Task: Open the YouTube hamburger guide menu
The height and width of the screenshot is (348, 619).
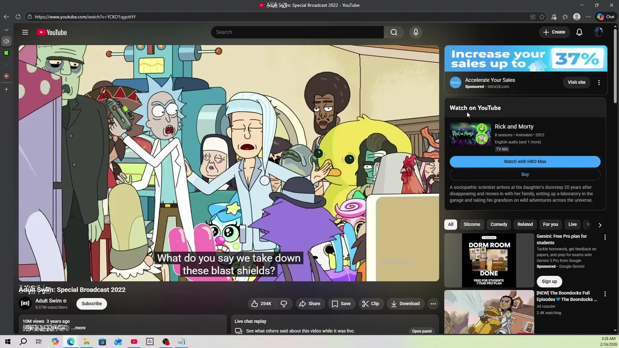Action: [x=25, y=32]
